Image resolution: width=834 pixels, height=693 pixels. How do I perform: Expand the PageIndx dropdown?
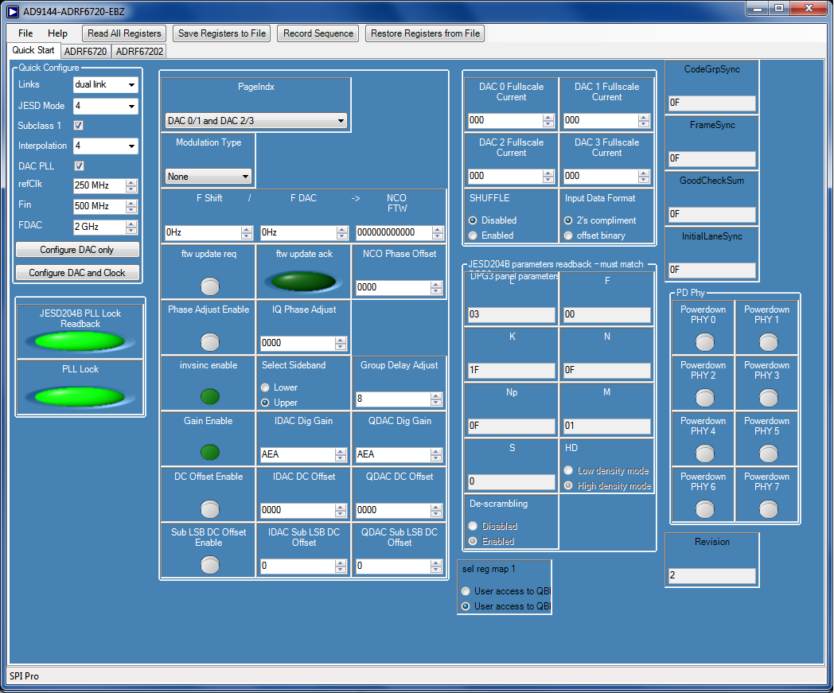(255, 121)
